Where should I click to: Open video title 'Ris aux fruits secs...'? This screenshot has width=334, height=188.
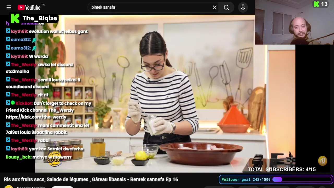pyautogui.click(x=91, y=179)
